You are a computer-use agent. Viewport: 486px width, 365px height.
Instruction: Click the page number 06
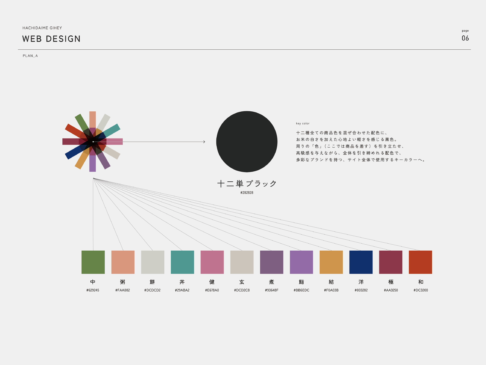(465, 38)
